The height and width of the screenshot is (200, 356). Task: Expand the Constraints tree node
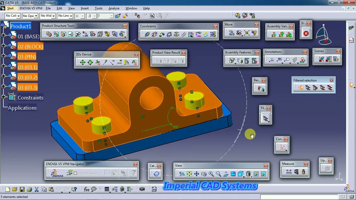(x=3, y=97)
